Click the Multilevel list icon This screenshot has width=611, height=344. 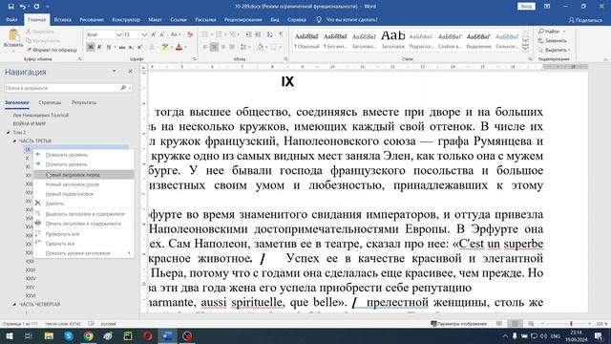pyautogui.click(x=233, y=34)
